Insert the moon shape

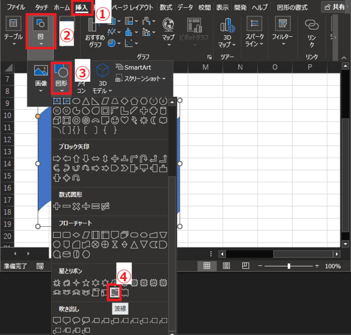click(154, 120)
